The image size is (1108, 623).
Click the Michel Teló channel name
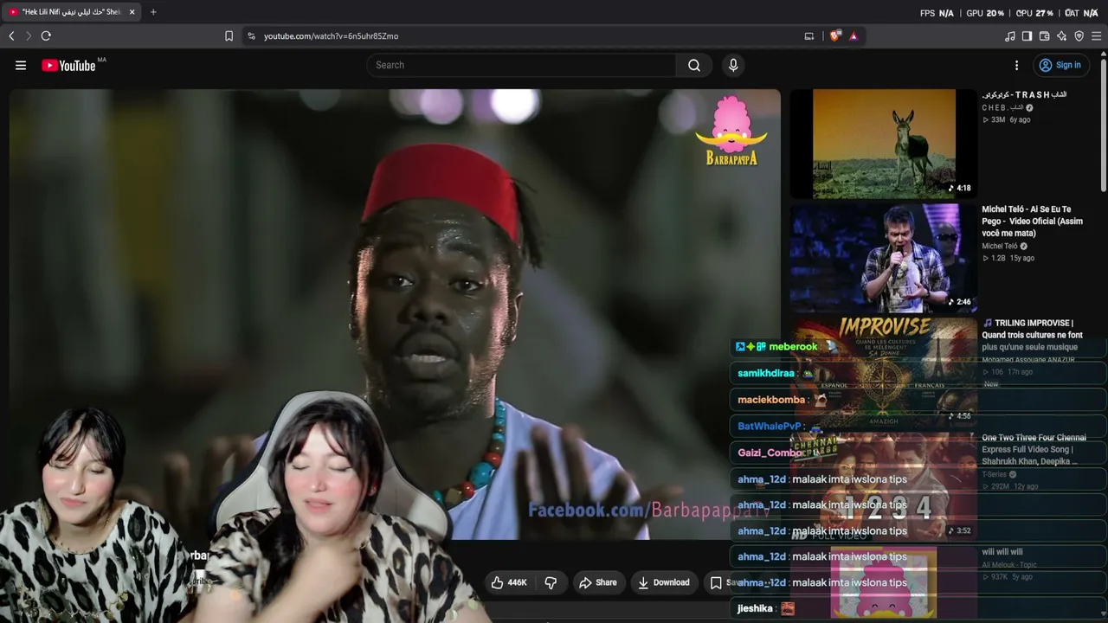pos(1000,246)
